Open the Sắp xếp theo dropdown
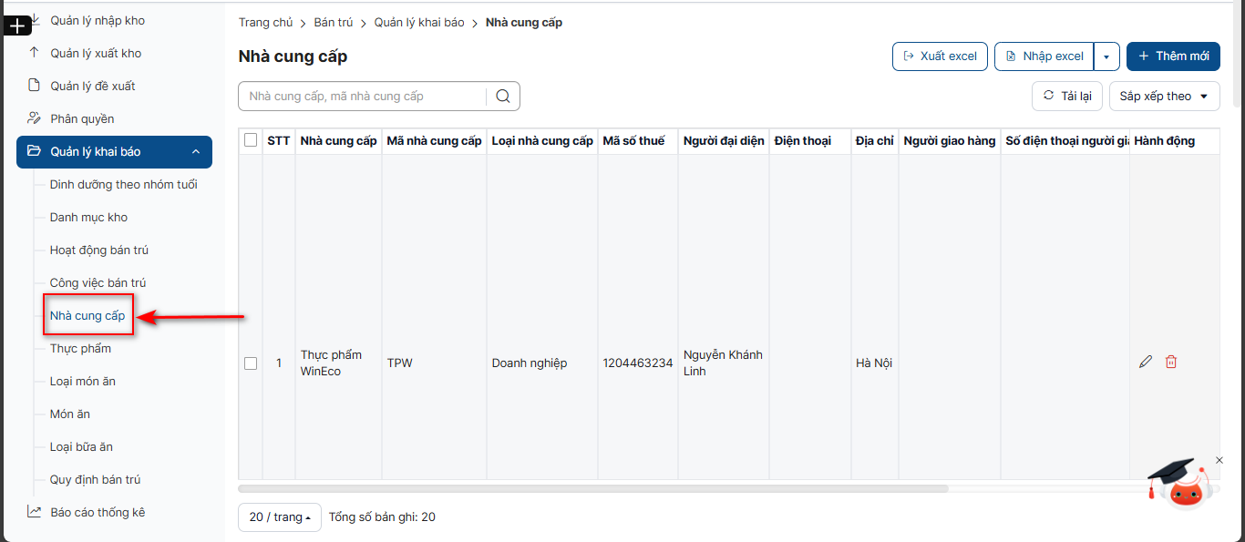The width and height of the screenshot is (1245, 542). [x=1164, y=97]
